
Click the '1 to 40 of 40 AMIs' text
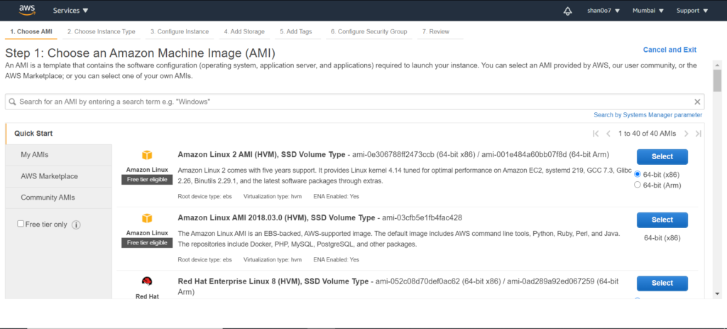(647, 134)
